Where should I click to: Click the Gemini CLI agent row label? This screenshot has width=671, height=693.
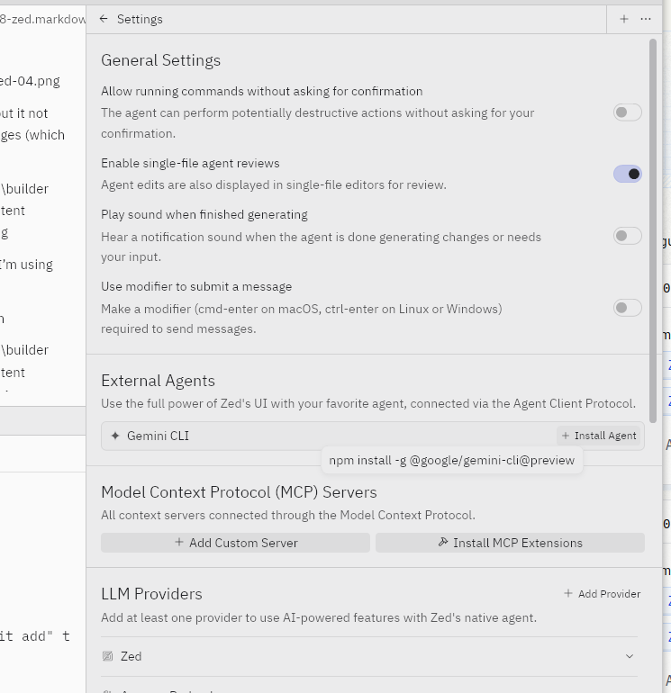158,436
